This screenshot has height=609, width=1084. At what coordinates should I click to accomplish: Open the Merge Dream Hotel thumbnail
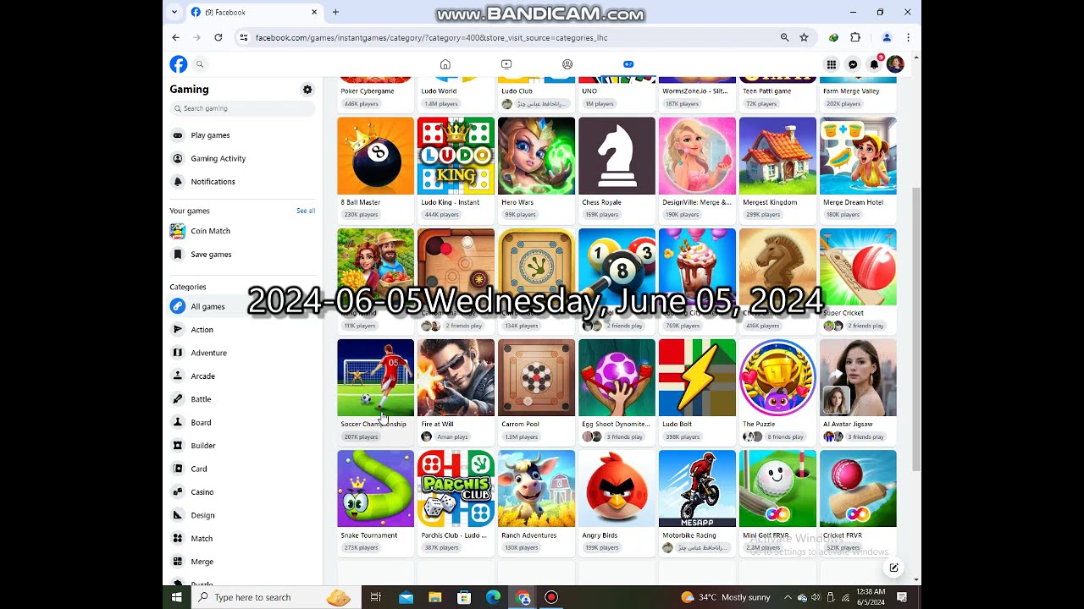(858, 156)
